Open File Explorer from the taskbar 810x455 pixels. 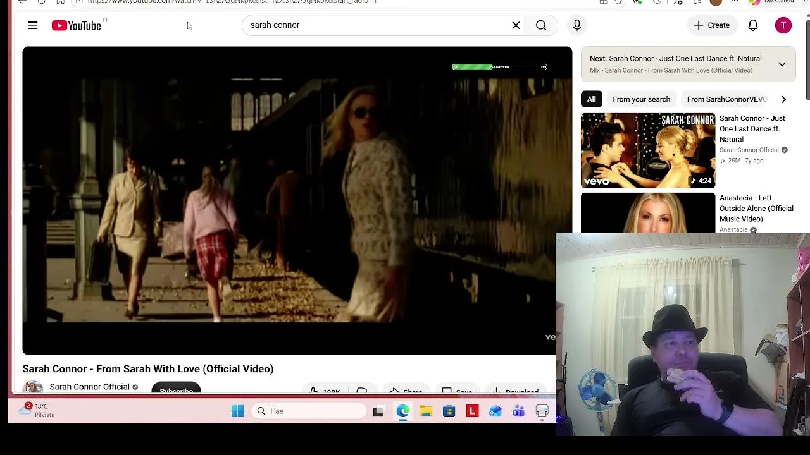point(426,411)
